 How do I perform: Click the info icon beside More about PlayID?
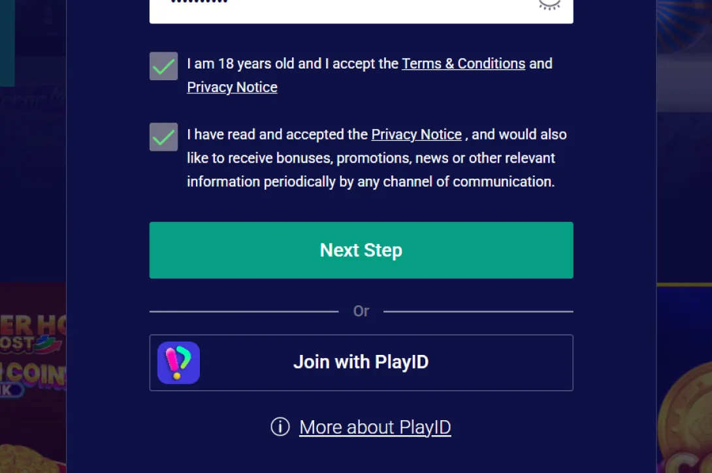[x=280, y=427]
